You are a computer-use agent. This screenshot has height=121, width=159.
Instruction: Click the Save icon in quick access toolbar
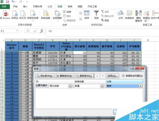[x=8, y=2]
